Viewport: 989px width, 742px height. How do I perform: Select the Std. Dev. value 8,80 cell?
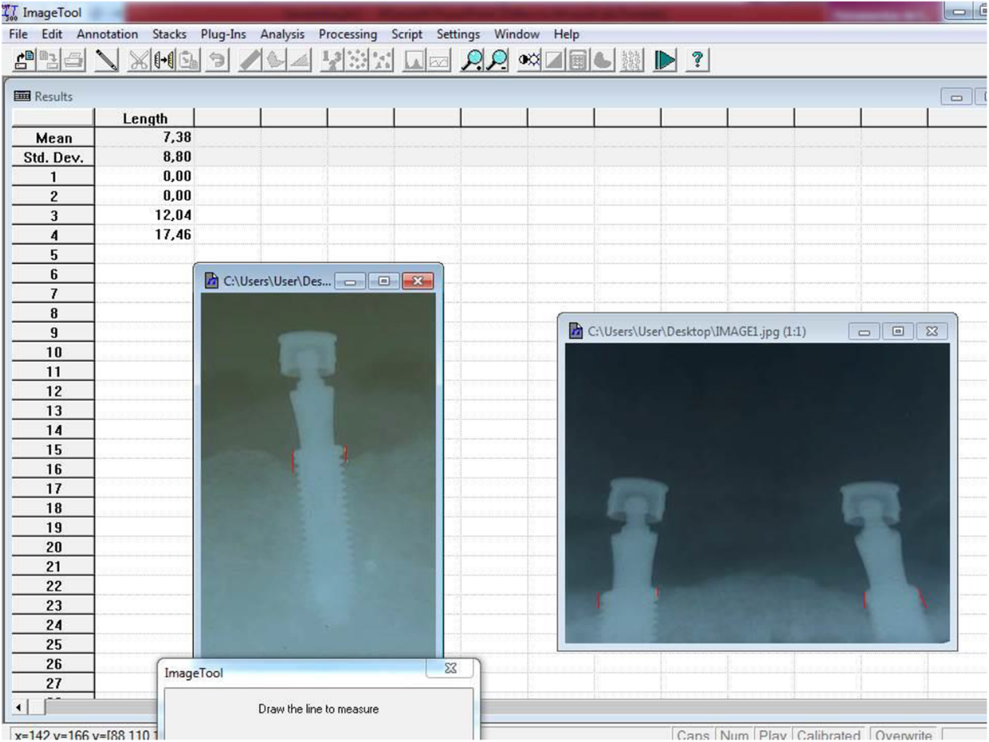(x=144, y=157)
